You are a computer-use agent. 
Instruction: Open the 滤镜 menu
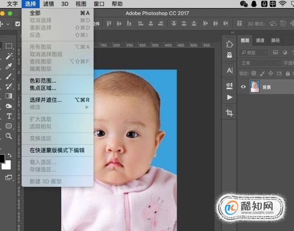tap(48, 4)
